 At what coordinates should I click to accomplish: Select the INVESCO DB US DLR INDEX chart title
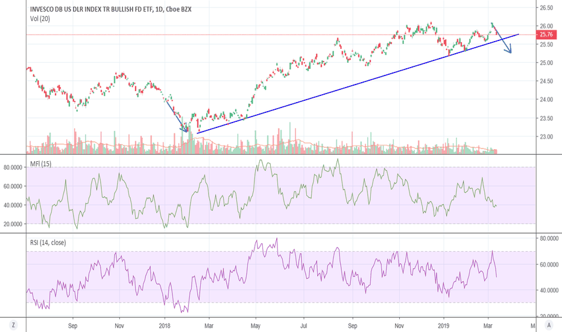point(111,9)
